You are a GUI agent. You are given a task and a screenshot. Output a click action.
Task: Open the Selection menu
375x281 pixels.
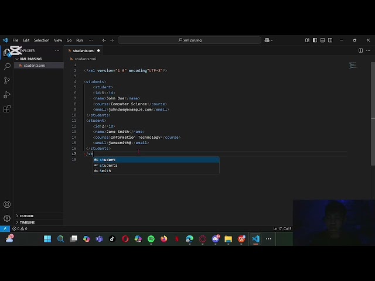(42, 40)
